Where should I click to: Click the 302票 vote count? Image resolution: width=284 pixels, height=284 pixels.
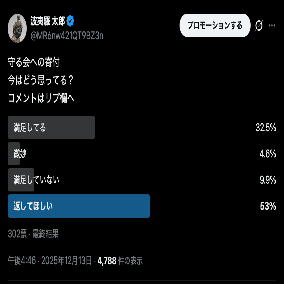17,234
